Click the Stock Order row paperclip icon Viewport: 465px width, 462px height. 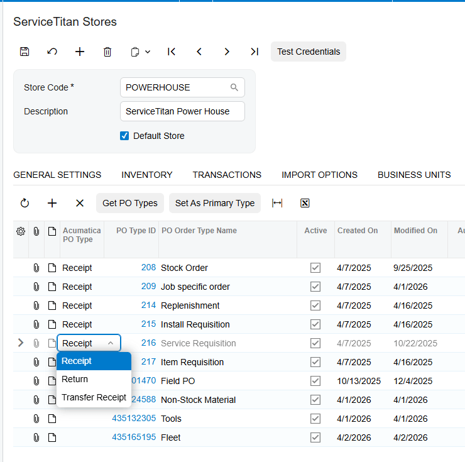tap(36, 268)
